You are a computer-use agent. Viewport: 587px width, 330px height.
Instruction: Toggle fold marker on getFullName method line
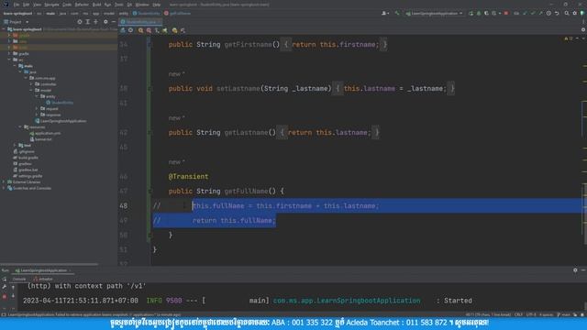(149, 192)
